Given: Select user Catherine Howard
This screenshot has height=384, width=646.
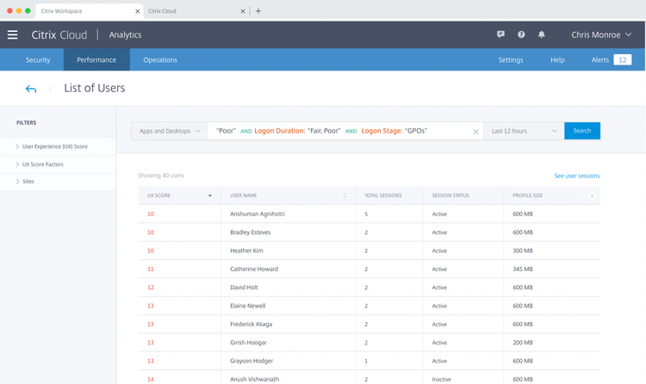Looking at the screenshot, I should 254,269.
